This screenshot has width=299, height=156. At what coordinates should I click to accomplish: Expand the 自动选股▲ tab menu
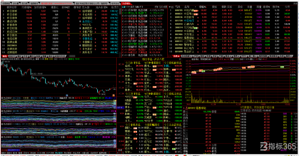point(187,56)
